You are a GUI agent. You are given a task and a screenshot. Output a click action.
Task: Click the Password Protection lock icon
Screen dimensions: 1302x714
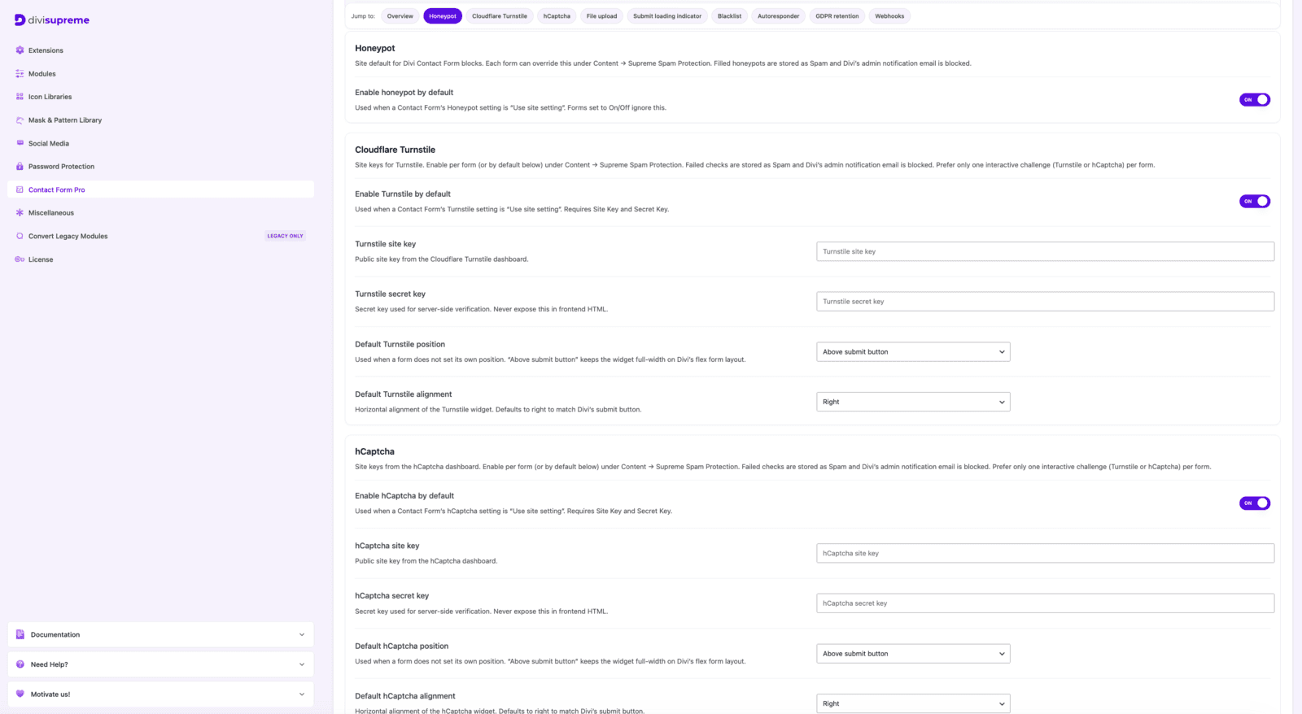[20, 166]
